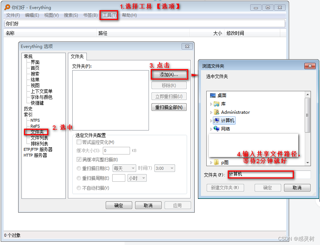Expand the p图 folder node
The image size is (320, 245).
211,162
